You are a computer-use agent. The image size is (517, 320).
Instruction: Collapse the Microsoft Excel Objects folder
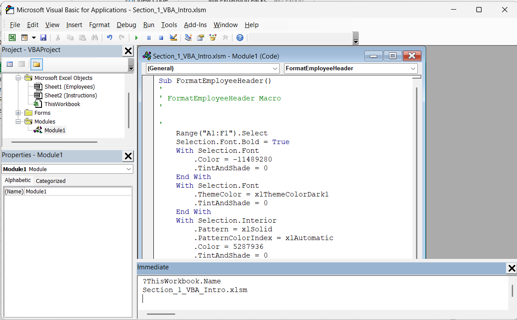click(18, 78)
